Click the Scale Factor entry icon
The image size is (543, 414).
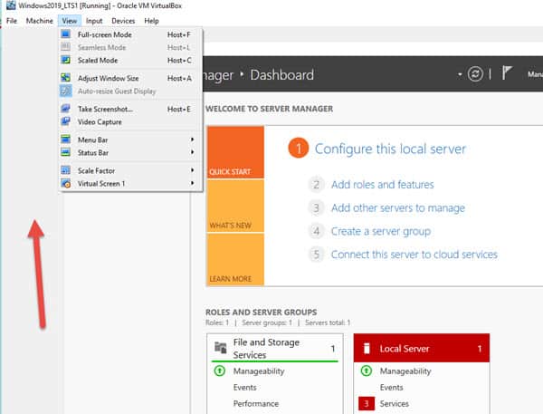click(65, 170)
